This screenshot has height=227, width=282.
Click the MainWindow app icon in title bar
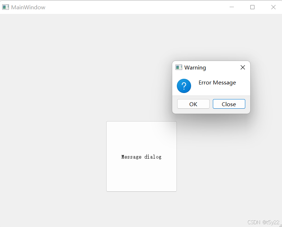(x=5, y=7)
